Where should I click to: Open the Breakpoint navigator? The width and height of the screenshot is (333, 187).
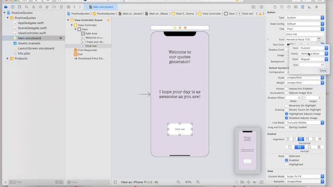coord(54,7)
